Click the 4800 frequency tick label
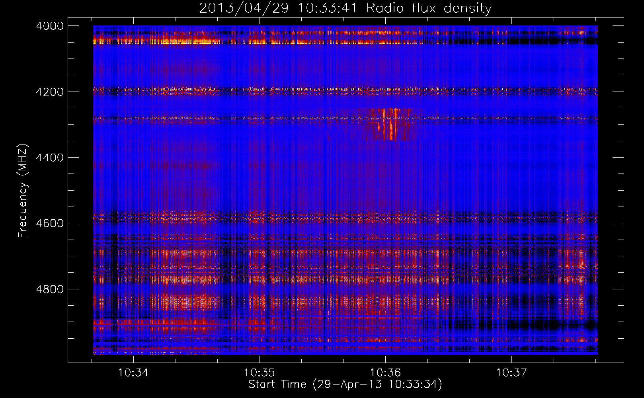This screenshot has height=398, width=644. pos(50,289)
